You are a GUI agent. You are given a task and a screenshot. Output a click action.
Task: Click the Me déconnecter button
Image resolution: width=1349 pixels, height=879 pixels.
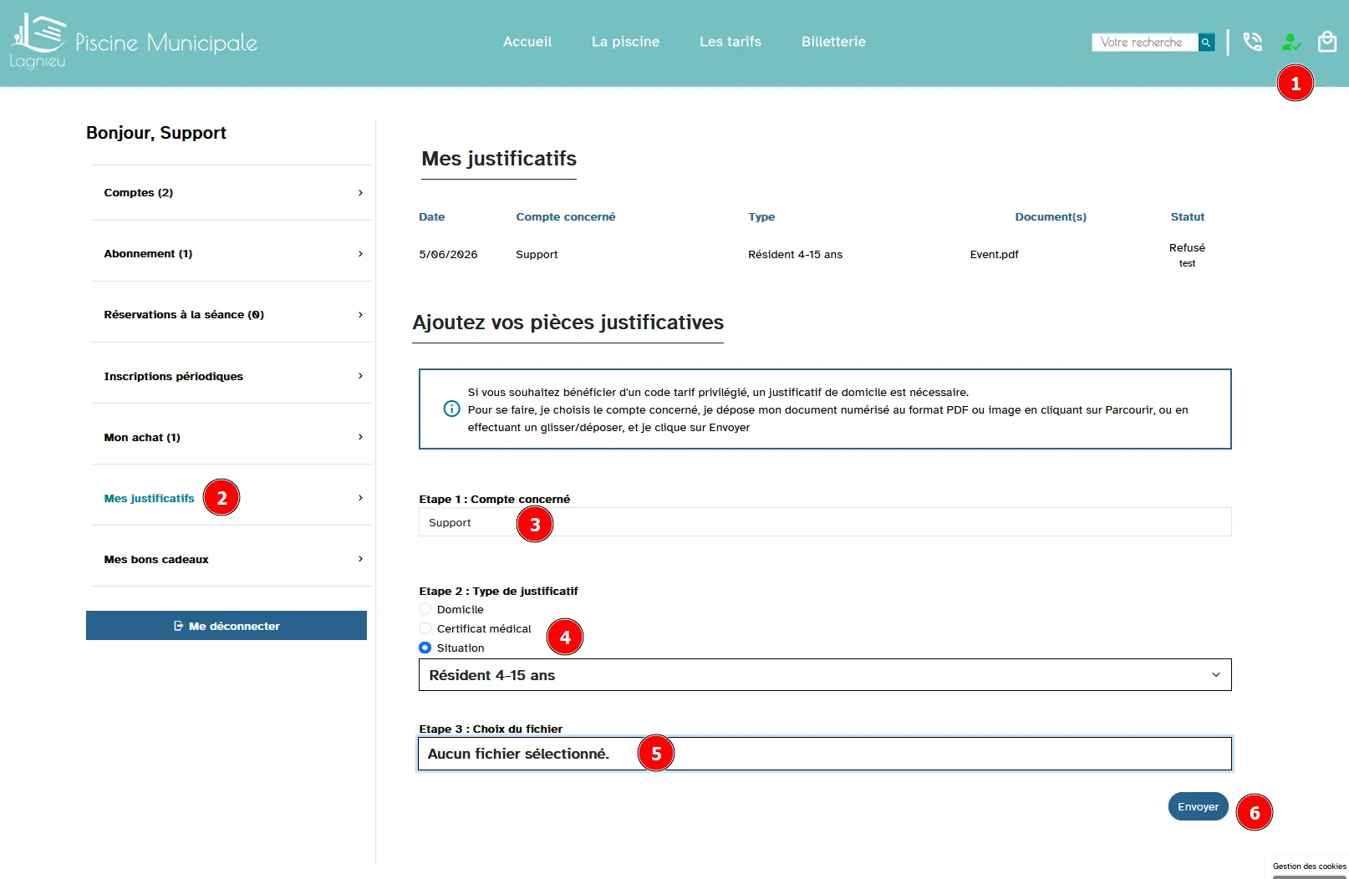click(x=227, y=626)
